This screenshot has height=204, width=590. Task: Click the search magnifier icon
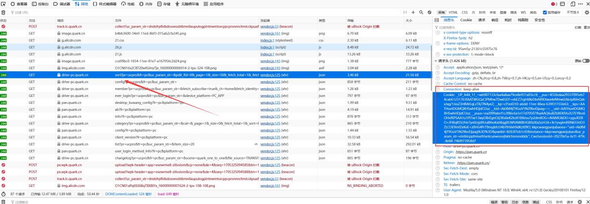point(421,12)
